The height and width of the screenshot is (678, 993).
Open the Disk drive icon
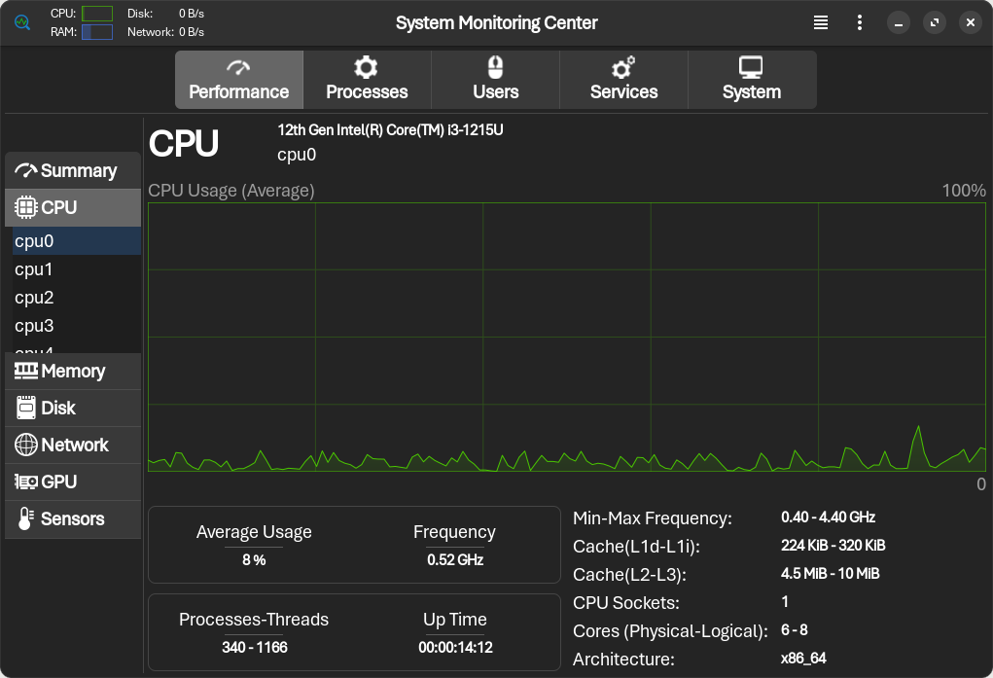click(26, 408)
